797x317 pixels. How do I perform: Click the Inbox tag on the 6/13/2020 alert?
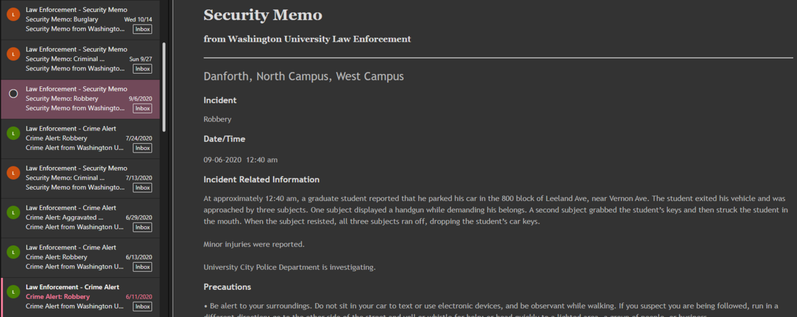click(x=142, y=267)
